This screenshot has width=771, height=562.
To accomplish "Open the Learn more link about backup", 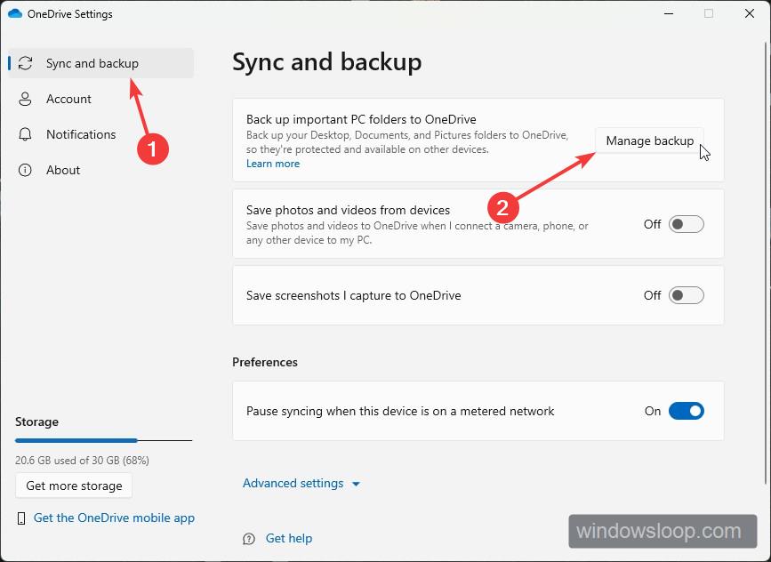I will [x=273, y=164].
